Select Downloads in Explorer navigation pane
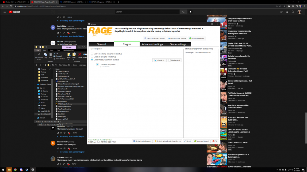The image size is (307, 172). point(44,99)
